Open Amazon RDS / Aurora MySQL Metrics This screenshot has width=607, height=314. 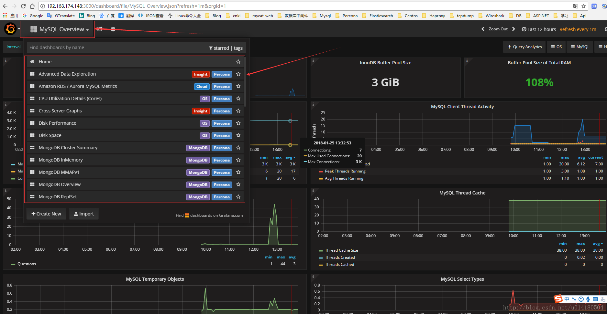[135, 86]
